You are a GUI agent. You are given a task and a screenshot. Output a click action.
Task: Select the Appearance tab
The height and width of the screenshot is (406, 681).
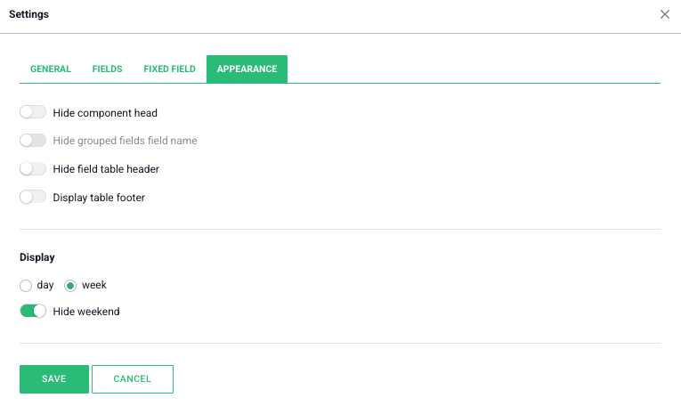(247, 69)
